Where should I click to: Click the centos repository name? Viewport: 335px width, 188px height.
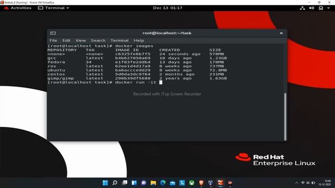coord(56,74)
